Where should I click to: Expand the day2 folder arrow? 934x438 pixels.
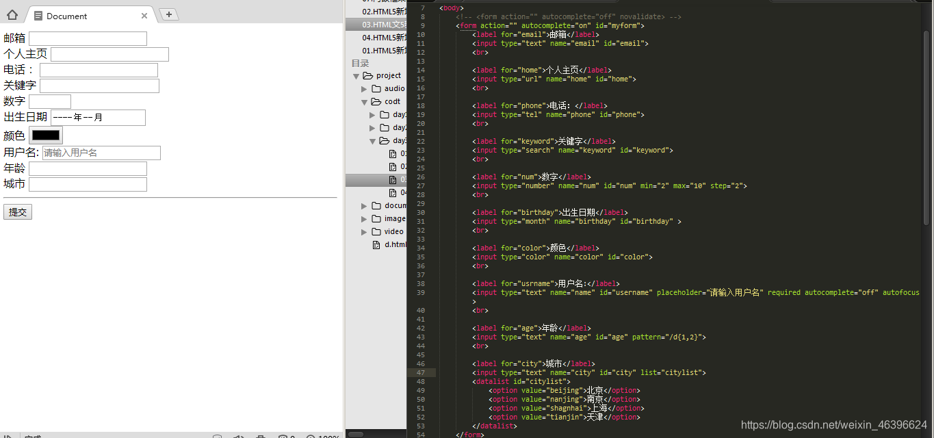click(x=373, y=128)
